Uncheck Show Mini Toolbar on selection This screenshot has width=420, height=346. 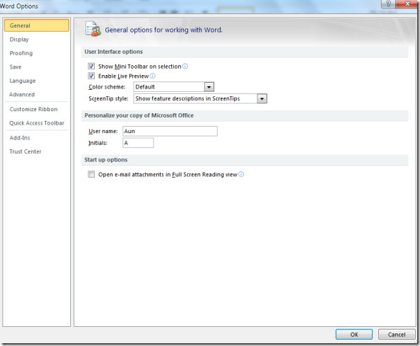pos(91,66)
